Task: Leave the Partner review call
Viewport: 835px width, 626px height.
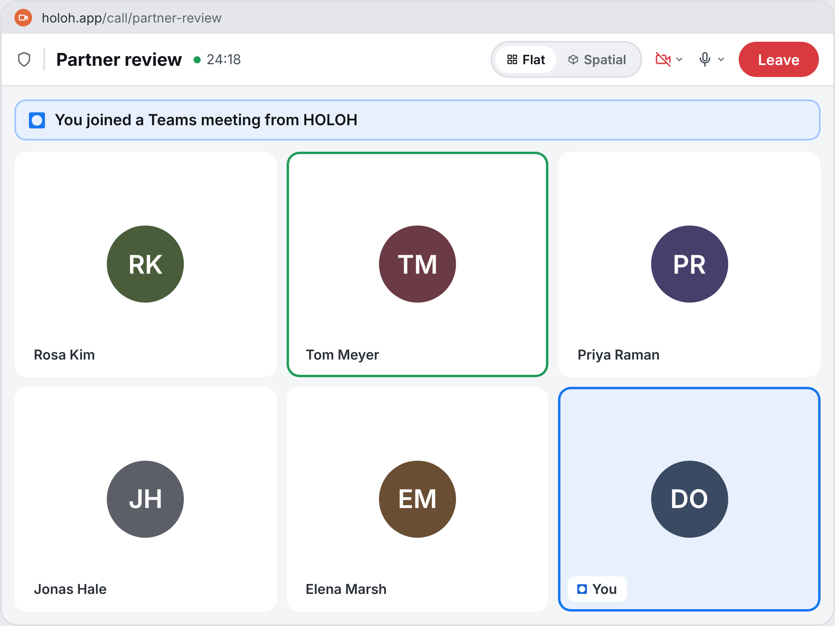Action: tap(778, 59)
